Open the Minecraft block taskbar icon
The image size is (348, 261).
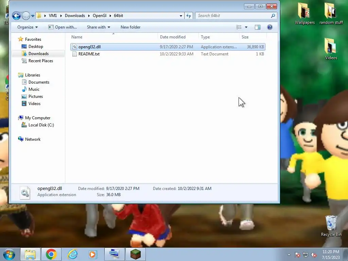click(x=135, y=254)
